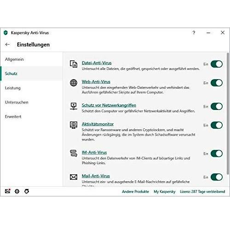Click the Mail-Anti-Virus envelope icon
230x230 pixels.
(x=74, y=177)
